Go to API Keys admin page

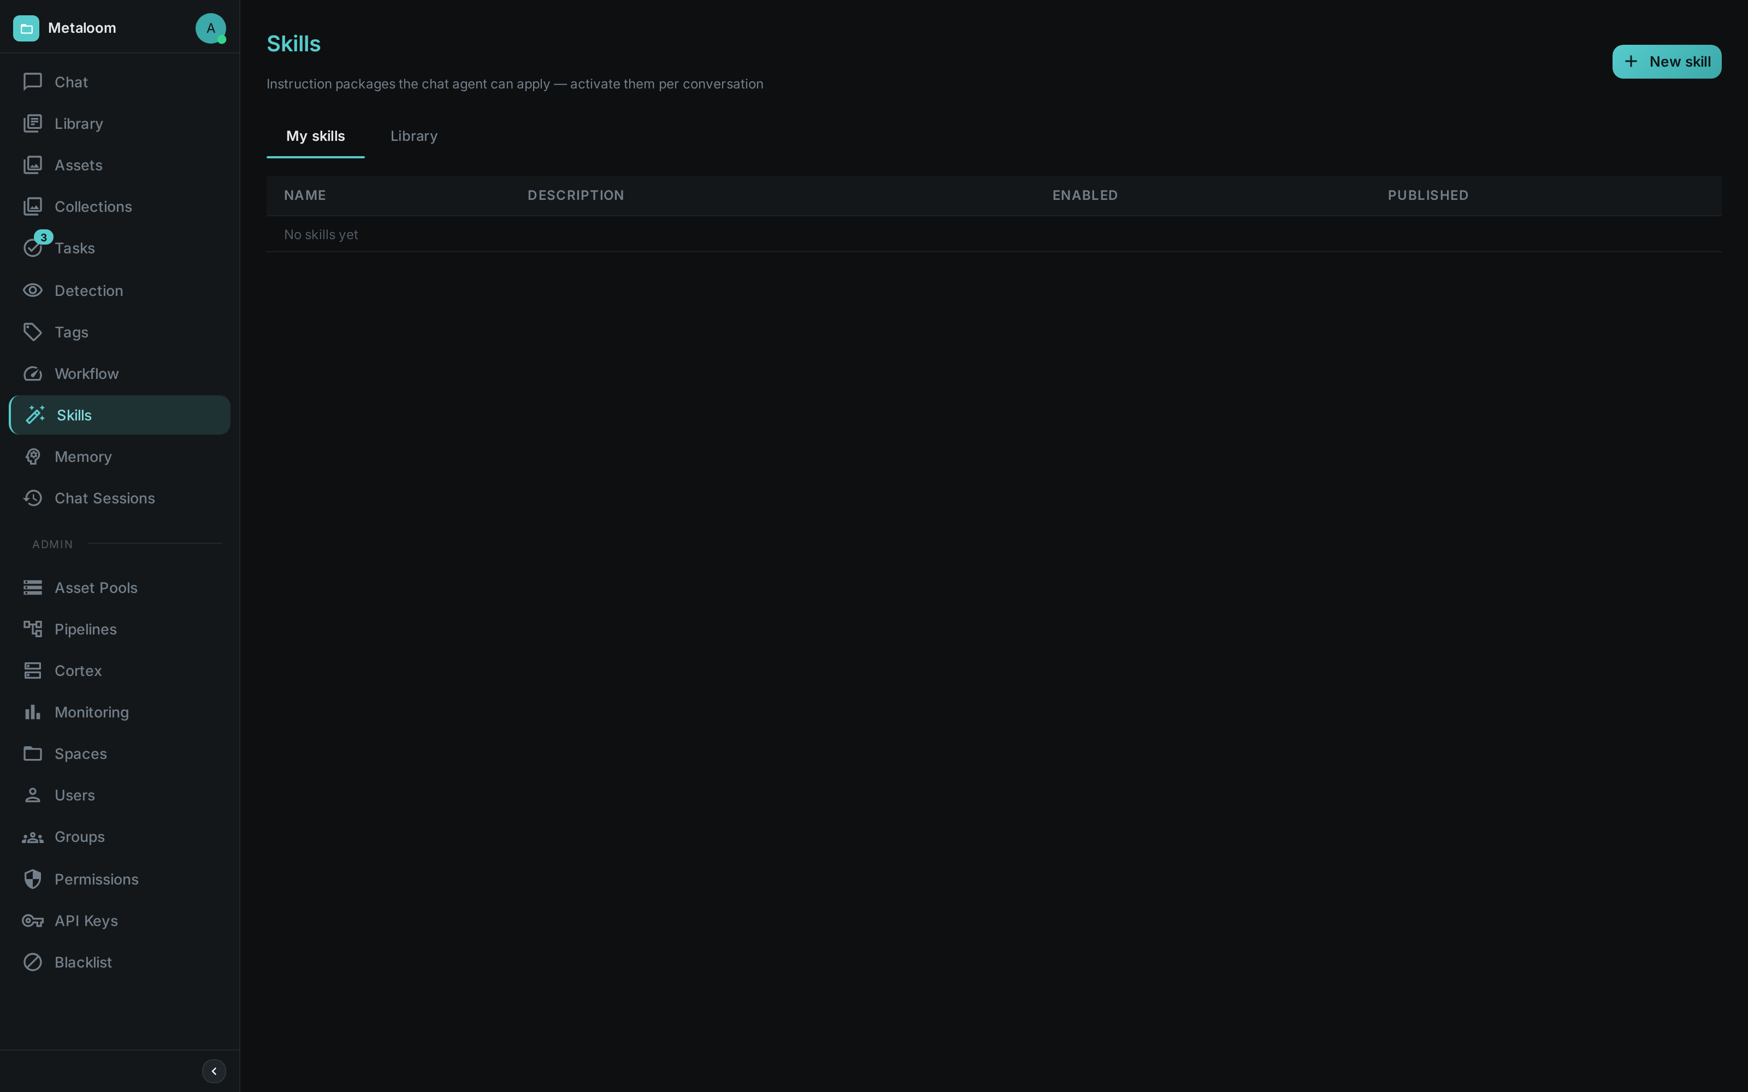click(x=120, y=921)
